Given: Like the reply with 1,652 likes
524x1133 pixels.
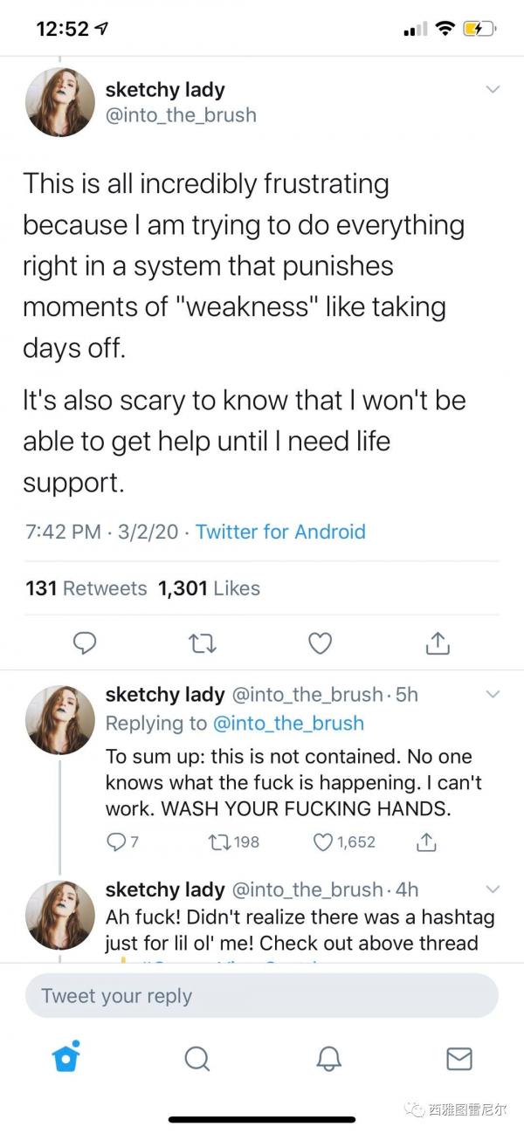Looking at the screenshot, I should pyautogui.click(x=324, y=841).
